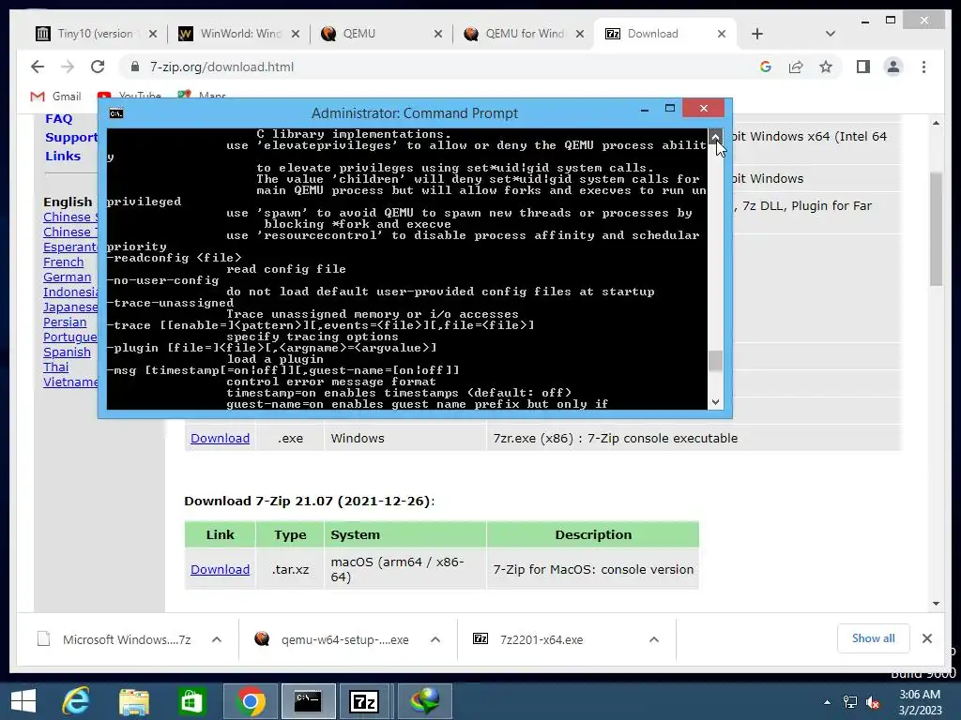Open File Explorer from the taskbar
Viewport: 961px width, 720px height.
pos(134,701)
